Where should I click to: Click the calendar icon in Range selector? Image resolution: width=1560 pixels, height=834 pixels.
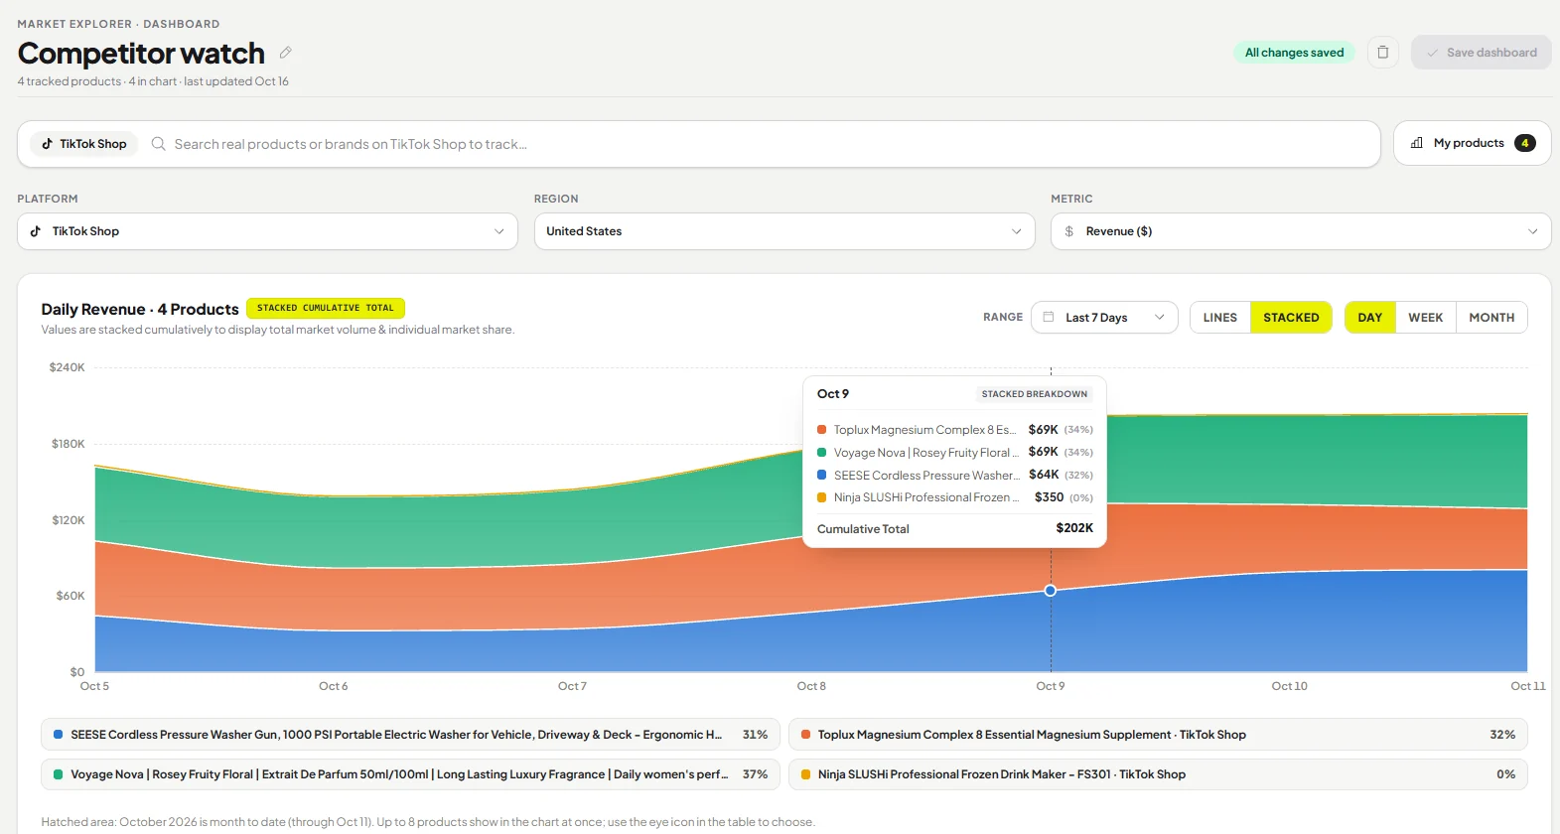[1049, 317]
